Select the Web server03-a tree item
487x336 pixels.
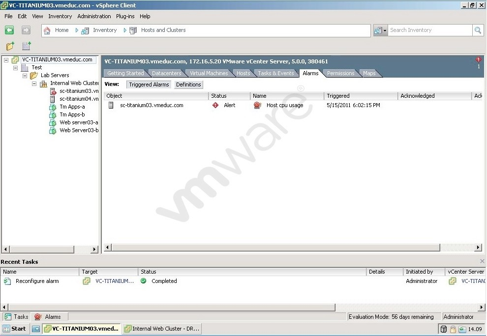pos(79,122)
